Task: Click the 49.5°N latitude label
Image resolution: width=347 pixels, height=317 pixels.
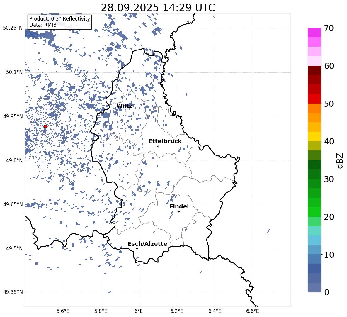Action: pyautogui.click(x=14, y=248)
